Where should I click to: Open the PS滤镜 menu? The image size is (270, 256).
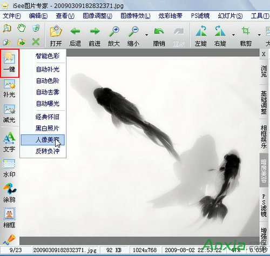pyautogui.click(x=200, y=16)
